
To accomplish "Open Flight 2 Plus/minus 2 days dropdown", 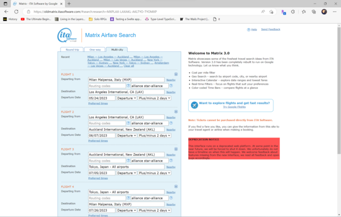I will coord(155,135).
